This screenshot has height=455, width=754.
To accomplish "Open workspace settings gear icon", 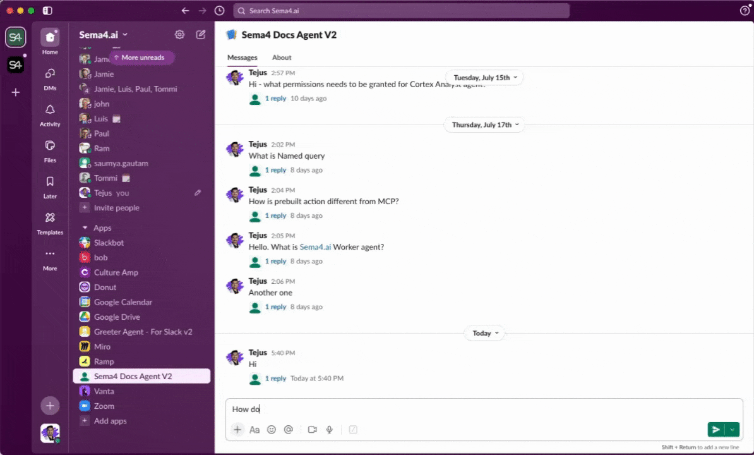I will pos(179,35).
